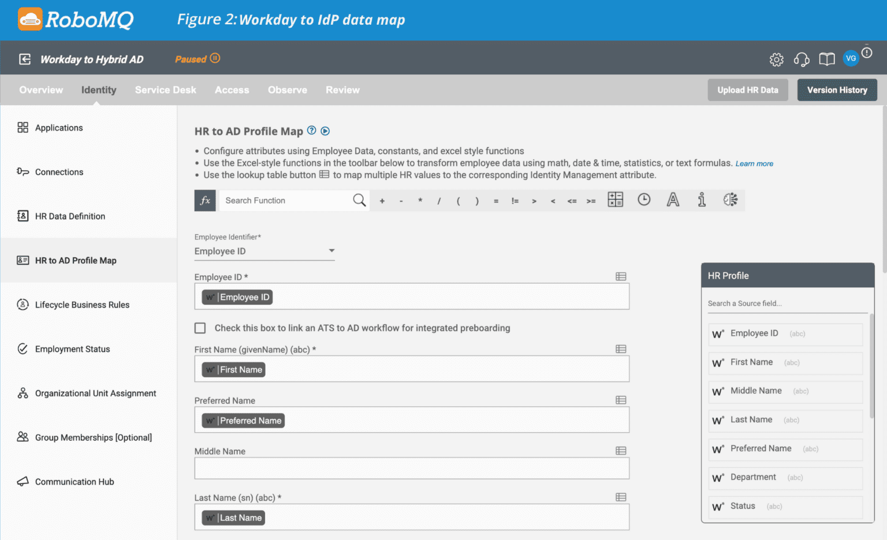Click the Upload HR Data button

pyautogui.click(x=747, y=89)
